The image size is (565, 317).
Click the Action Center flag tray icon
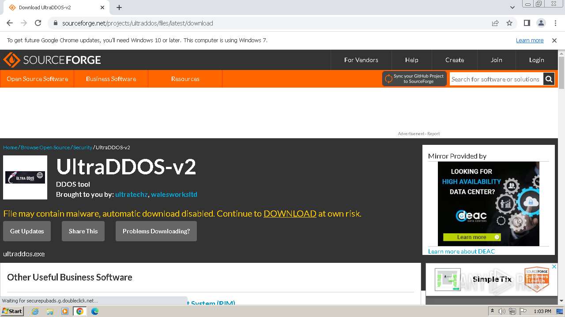[x=522, y=311]
